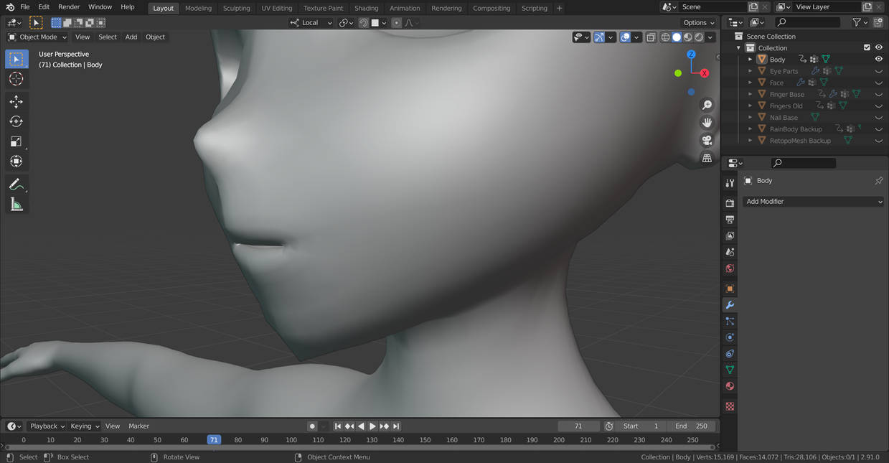Select the Scale tool

[16, 141]
